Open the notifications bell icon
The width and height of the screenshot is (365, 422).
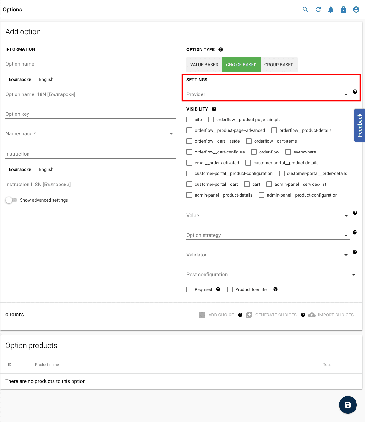(x=330, y=9)
